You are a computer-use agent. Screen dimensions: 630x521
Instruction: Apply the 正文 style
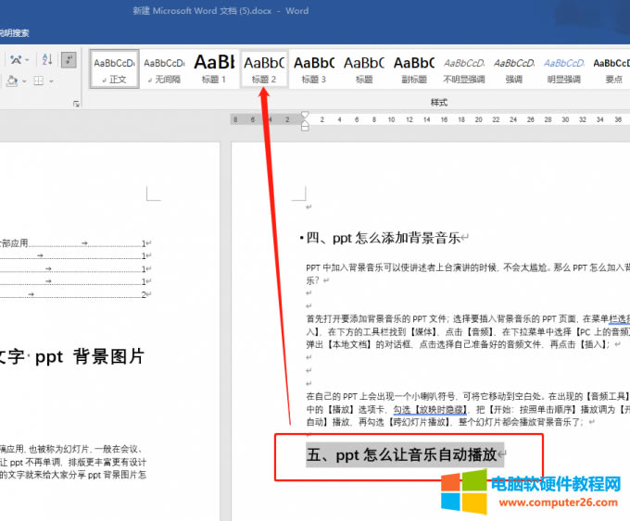point(115,69)
